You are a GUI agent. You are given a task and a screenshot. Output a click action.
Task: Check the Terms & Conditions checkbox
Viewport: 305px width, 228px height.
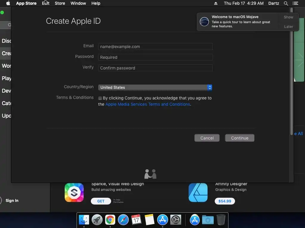pos(100,98)
